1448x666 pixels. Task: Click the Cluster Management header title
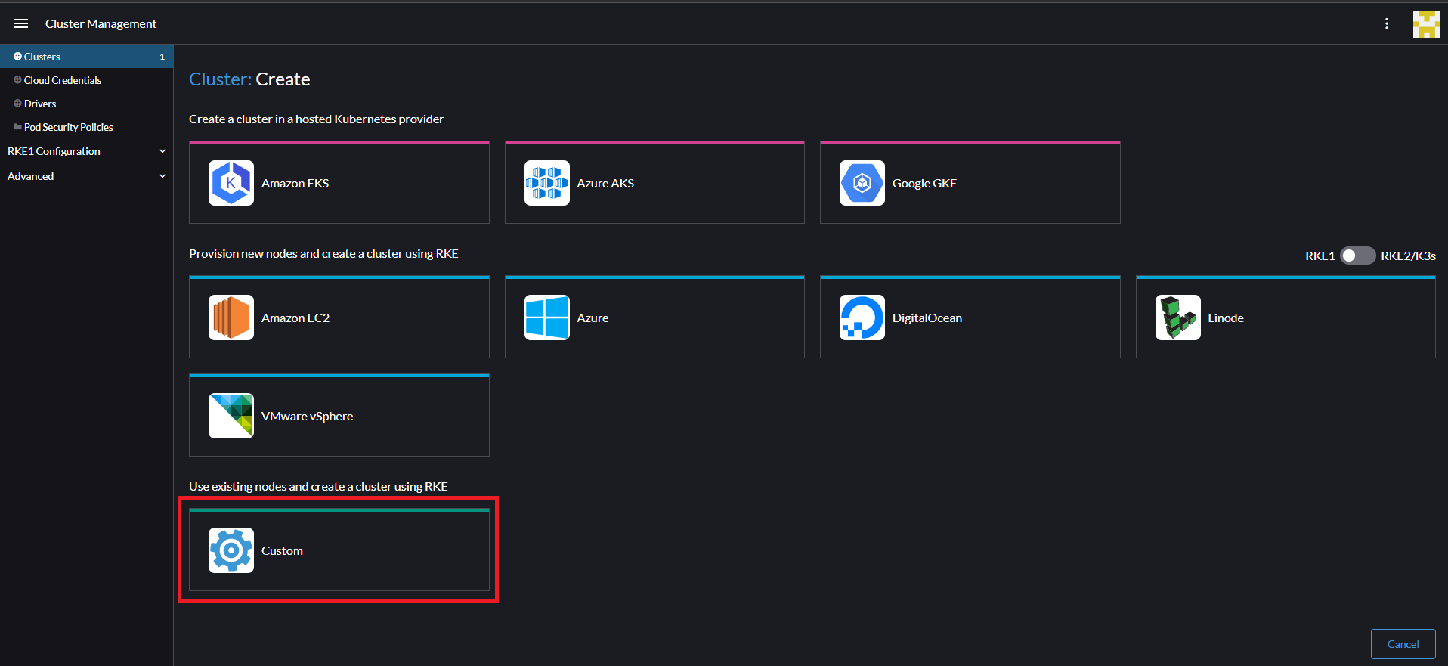point(101,23)
